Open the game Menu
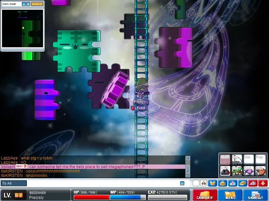This screenshot has height=201, width=269. point(230,195)
